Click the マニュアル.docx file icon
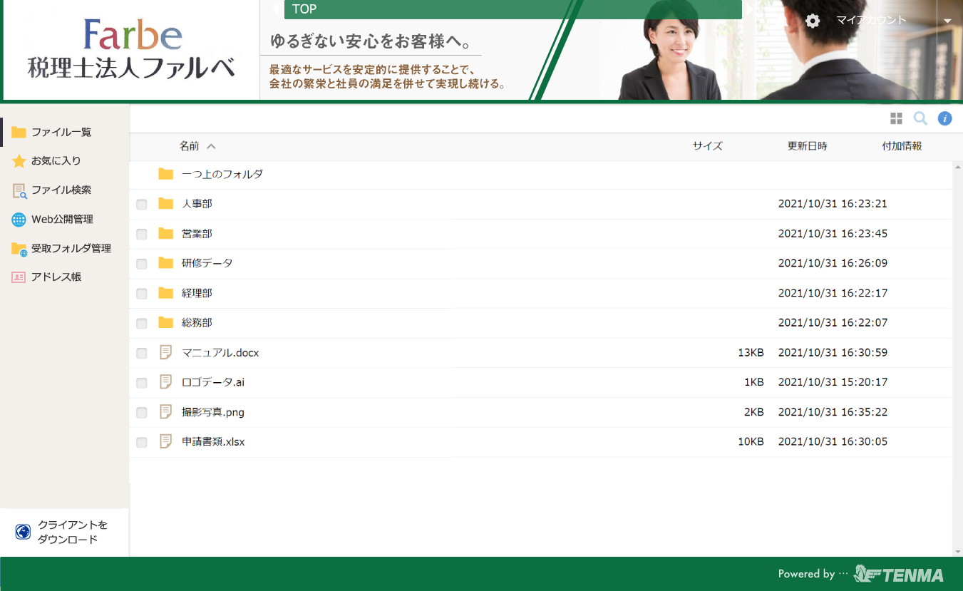Image resolution: width=963 pixels, height=591 pixels. click(x=166, y=352)
